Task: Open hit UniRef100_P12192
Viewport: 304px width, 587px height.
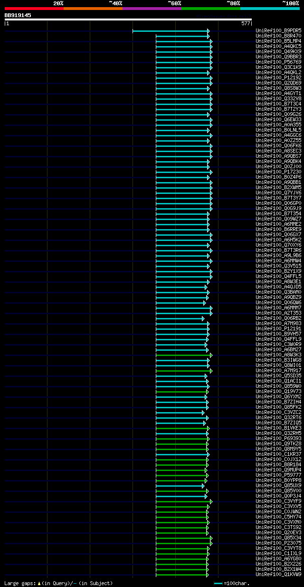Action: [x=278, y=77]
